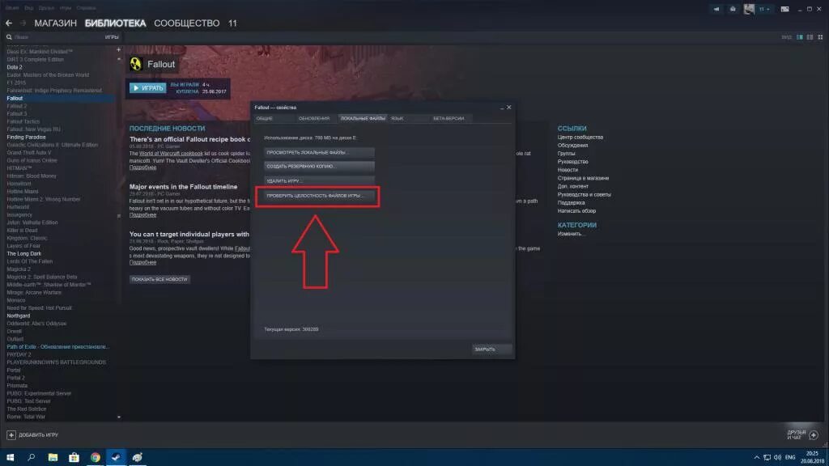
Task: Click the minus collapse button in games list
Action: (118, 58)
